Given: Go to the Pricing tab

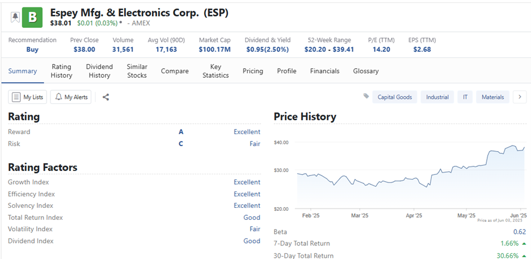Looking at the screenshot, I should coord(253,71).
